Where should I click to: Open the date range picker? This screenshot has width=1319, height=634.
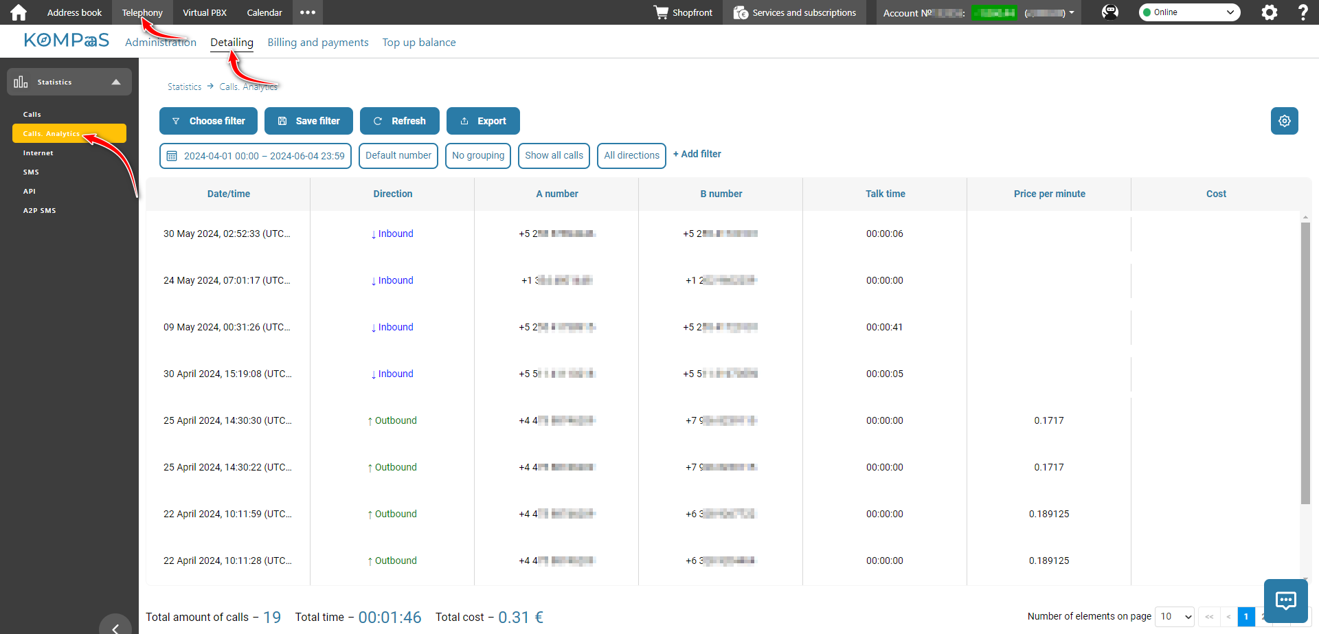click(256, 156)
